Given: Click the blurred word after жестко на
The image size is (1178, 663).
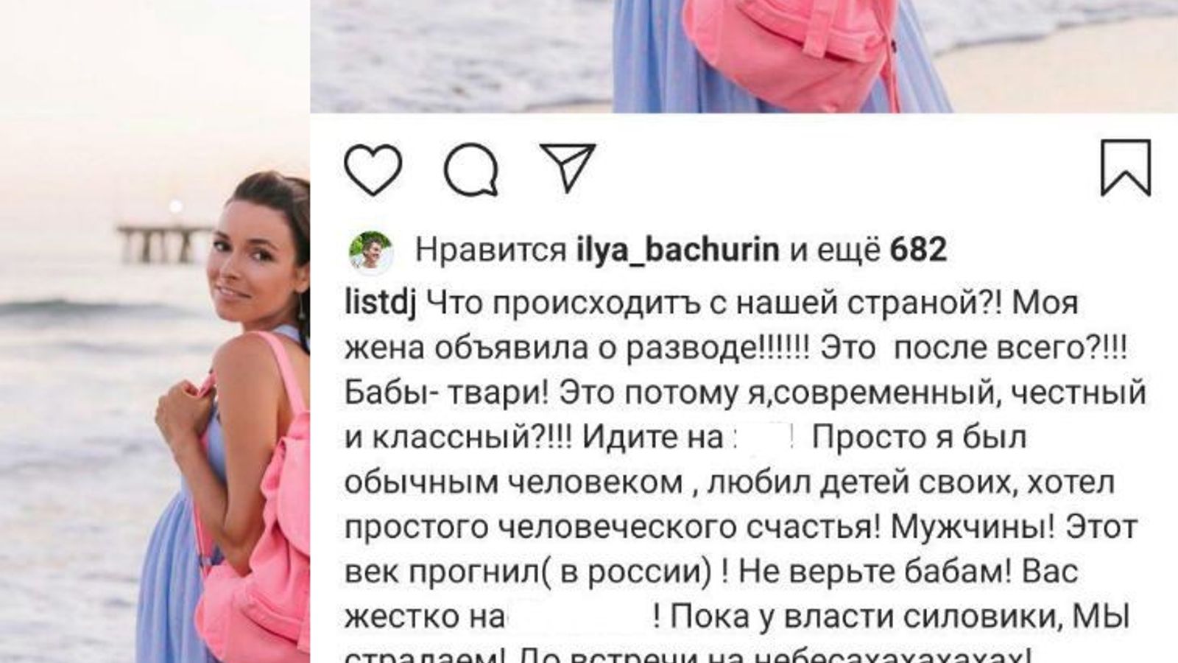Looking at the screenshot, I should pos(578,617).
